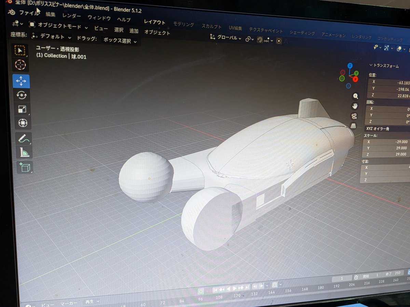410x307 pixels.
Task: Open the pivot point dropdown
Action: (250, 39)
